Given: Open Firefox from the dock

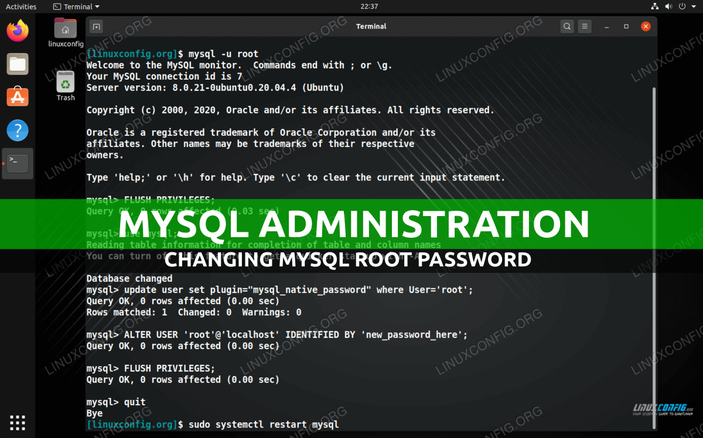Looking at the screenshot, I should 18,30.
